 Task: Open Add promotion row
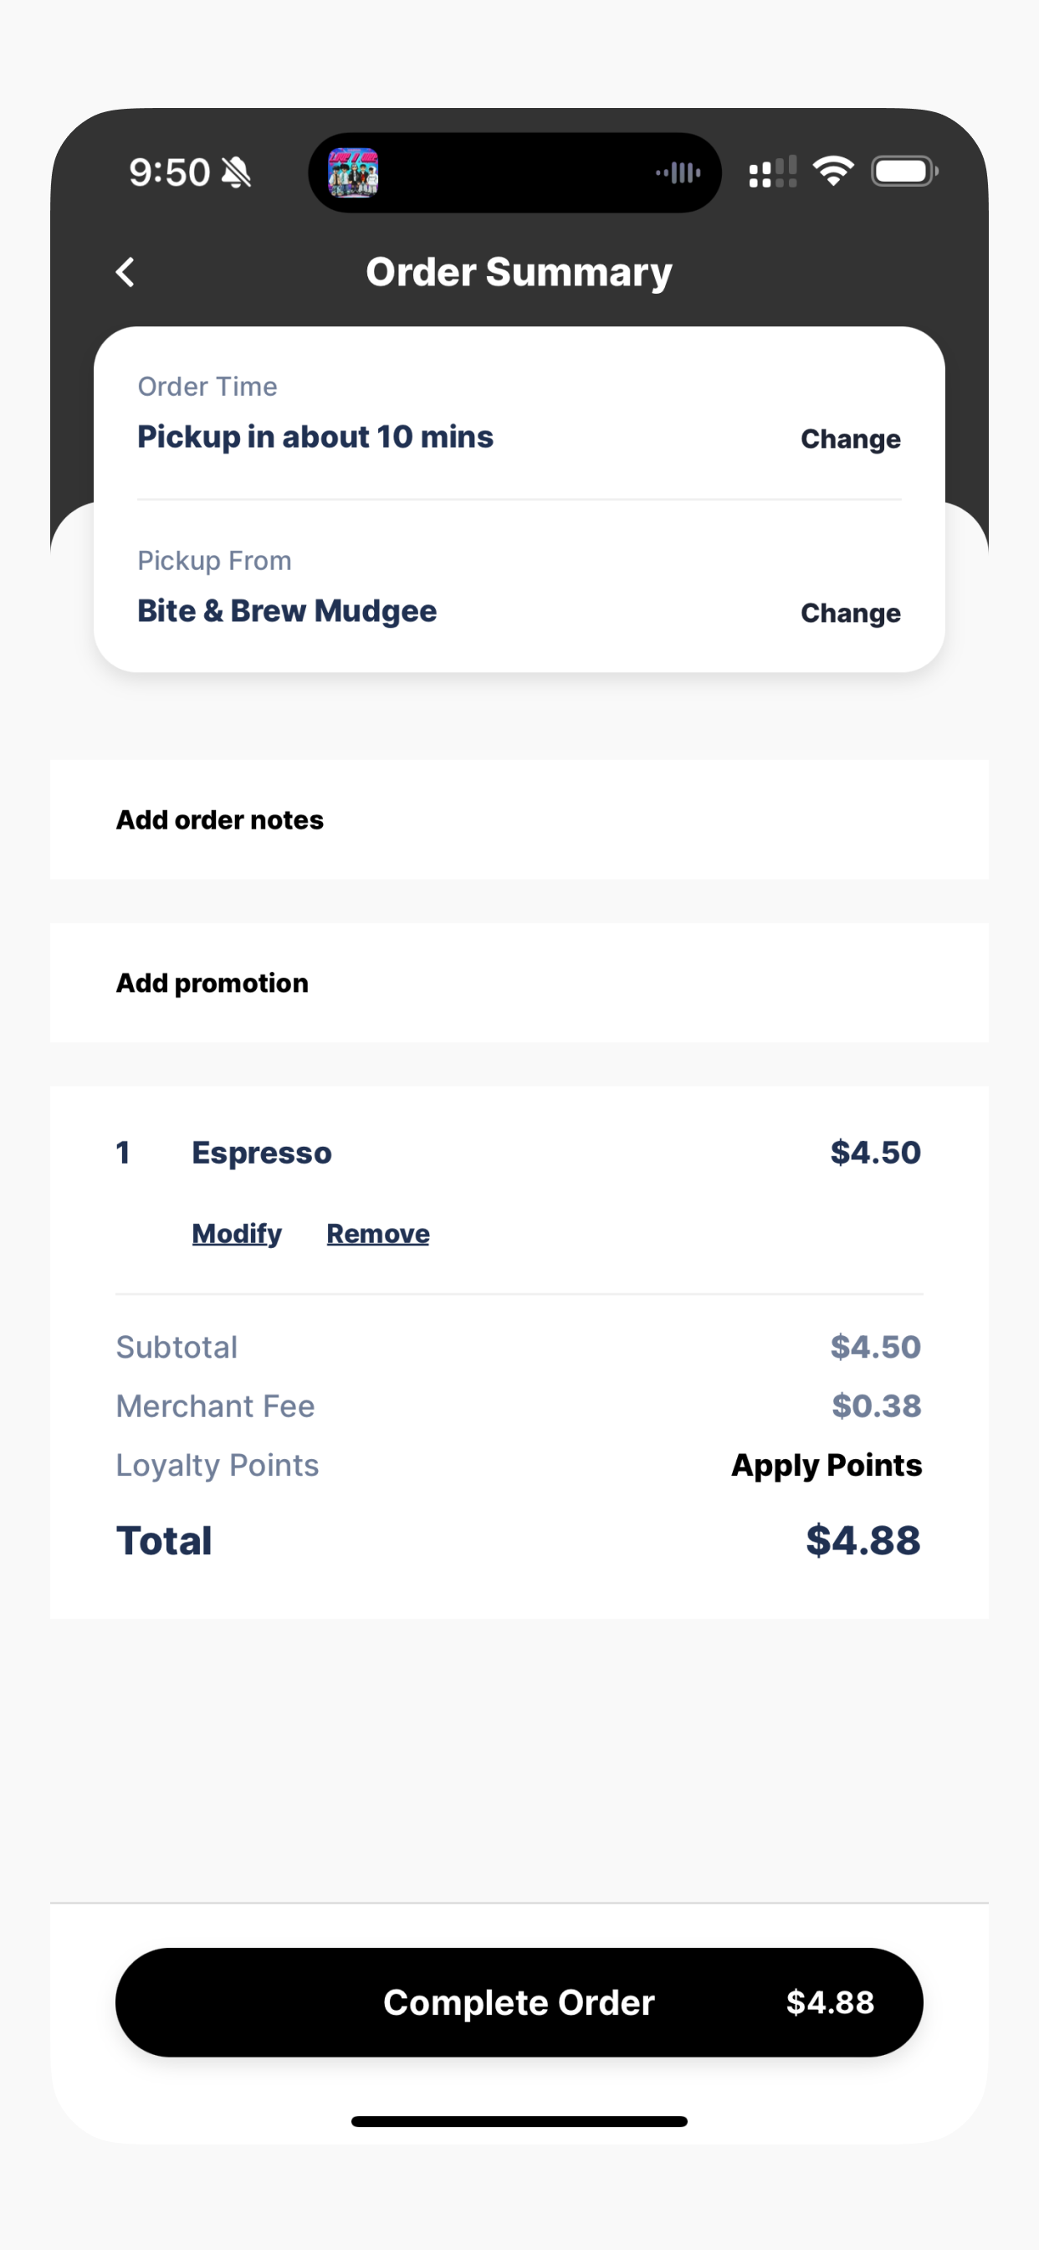pos(519,983)
